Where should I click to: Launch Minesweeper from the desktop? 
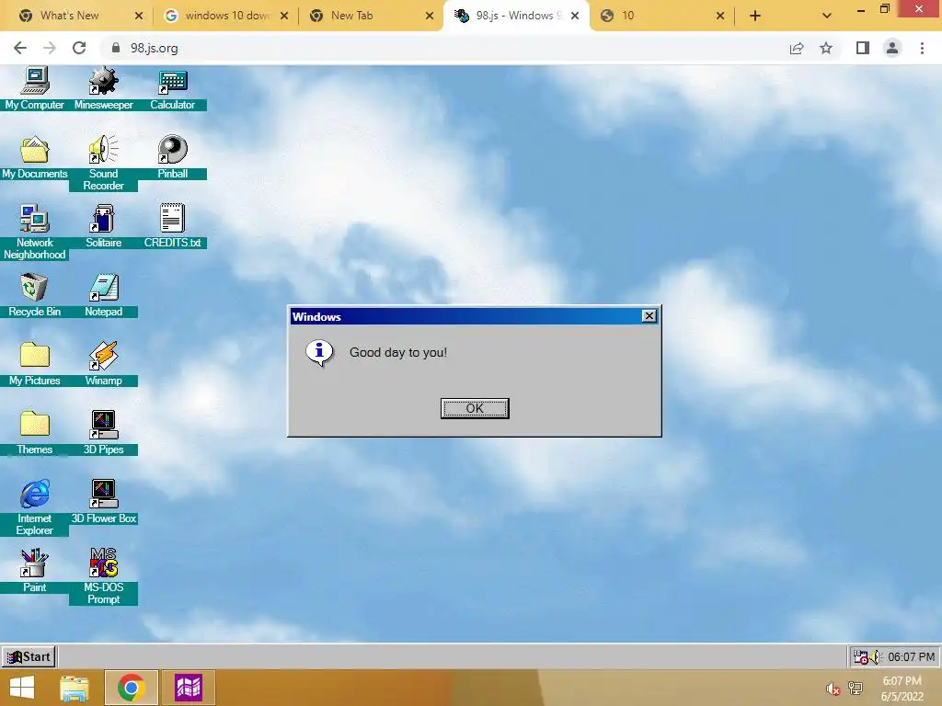[x=103, y=89]
